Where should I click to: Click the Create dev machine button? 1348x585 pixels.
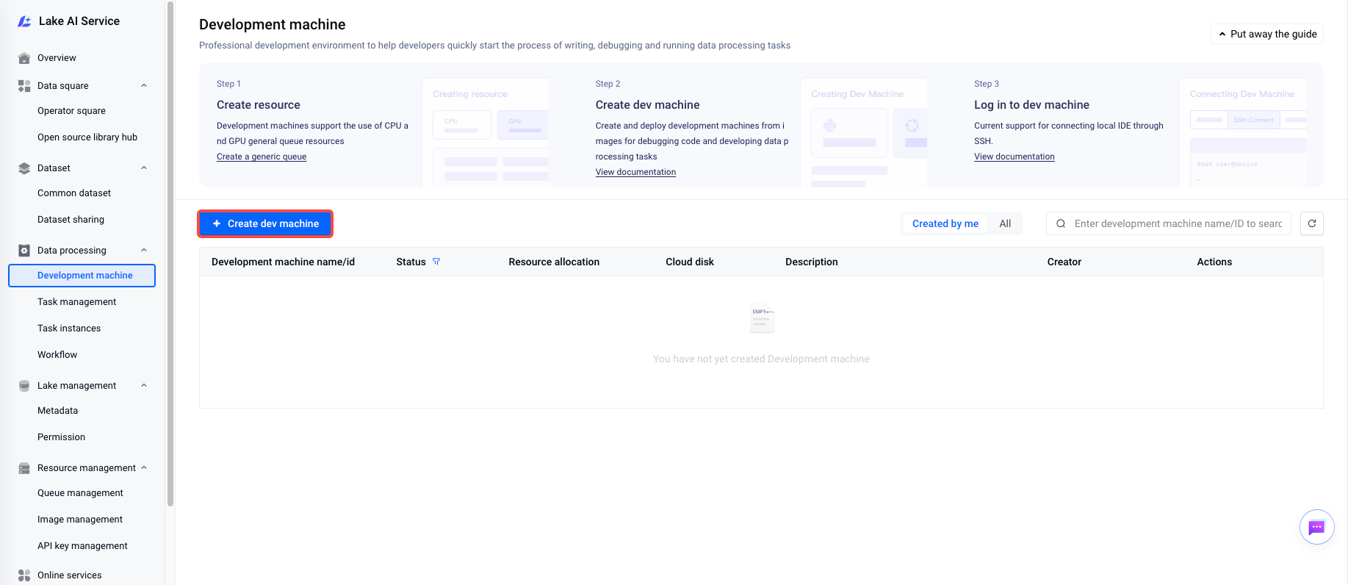point(265,223)
